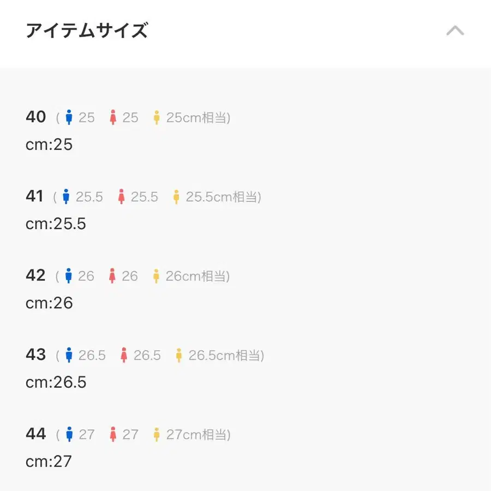Image resolution: width=491 pixels, height=491 pixels.
Task: Click the blue men's icon for size 40
Action: [69, 117]
